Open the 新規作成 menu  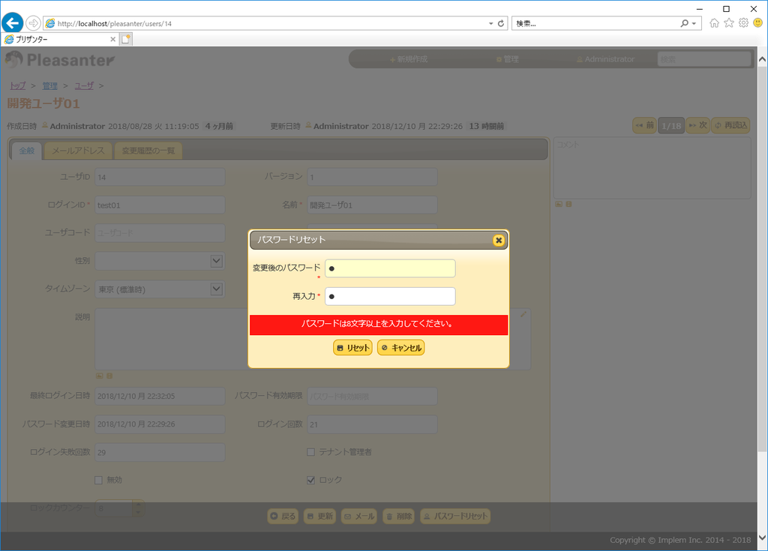pos(409,59)
